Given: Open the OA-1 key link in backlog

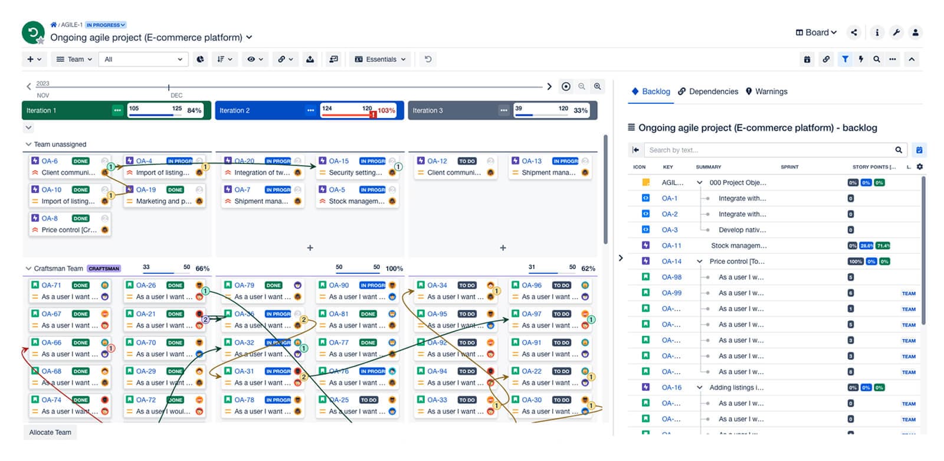Looking at the screenshot, I should pyautogui.click(x=670, y=198).
